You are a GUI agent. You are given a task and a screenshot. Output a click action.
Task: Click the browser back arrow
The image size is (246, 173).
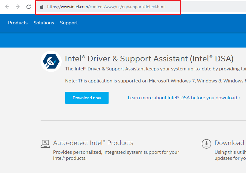click(x=7, y=7)
